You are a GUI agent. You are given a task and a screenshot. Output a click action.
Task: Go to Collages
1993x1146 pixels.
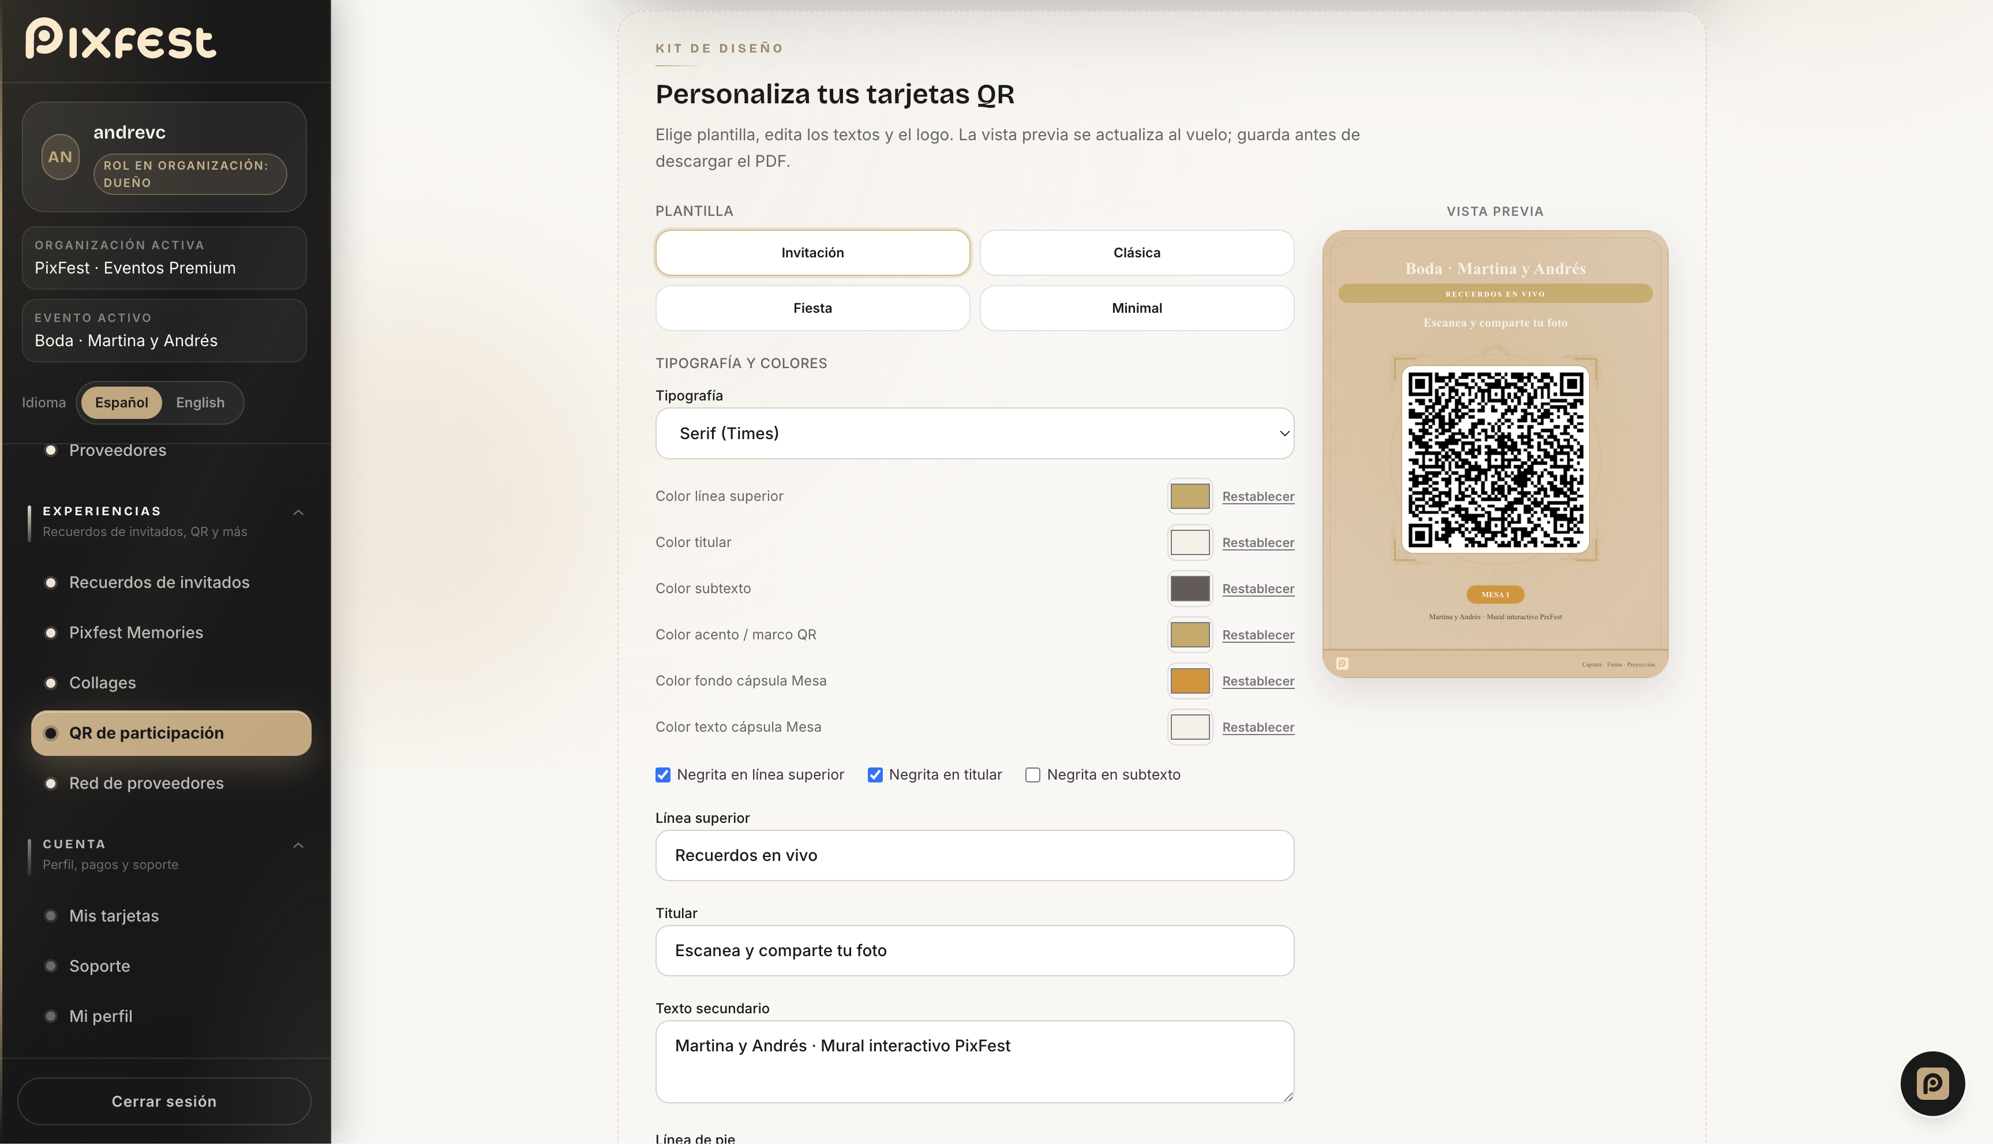102,683
